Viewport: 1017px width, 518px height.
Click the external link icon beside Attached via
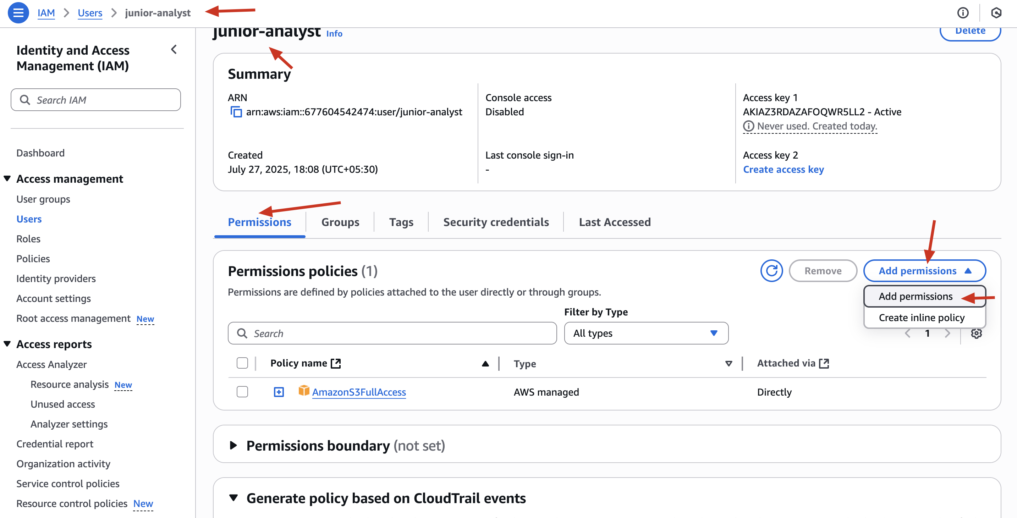824,364
